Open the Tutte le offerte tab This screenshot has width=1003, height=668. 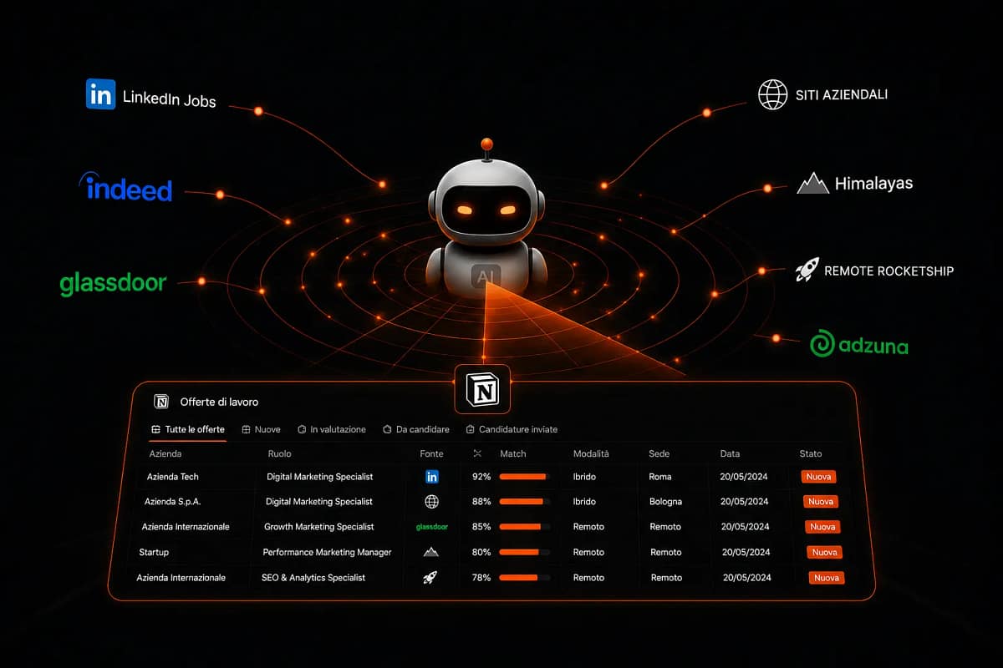[x=188, y=429]
